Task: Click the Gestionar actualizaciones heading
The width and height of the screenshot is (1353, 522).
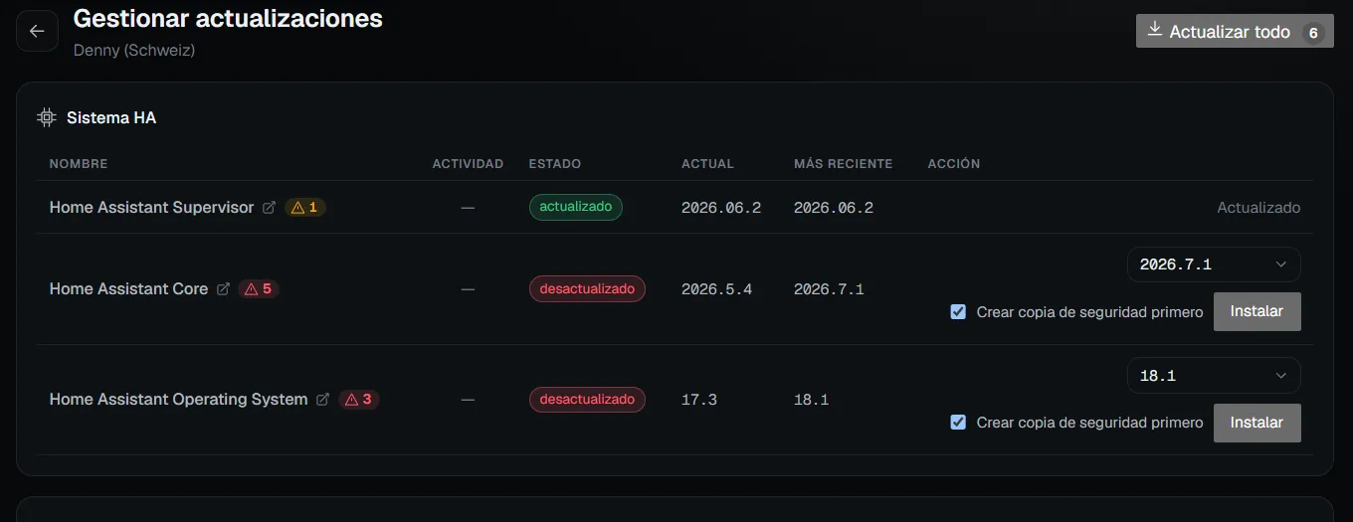Action: pos(228,18)
